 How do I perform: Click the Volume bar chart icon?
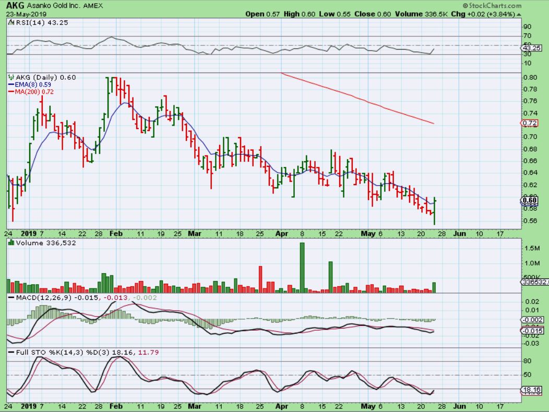(x=11, y=243)
